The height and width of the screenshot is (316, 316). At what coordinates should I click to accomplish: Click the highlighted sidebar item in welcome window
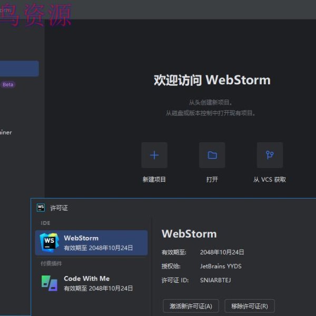point(19,68)
